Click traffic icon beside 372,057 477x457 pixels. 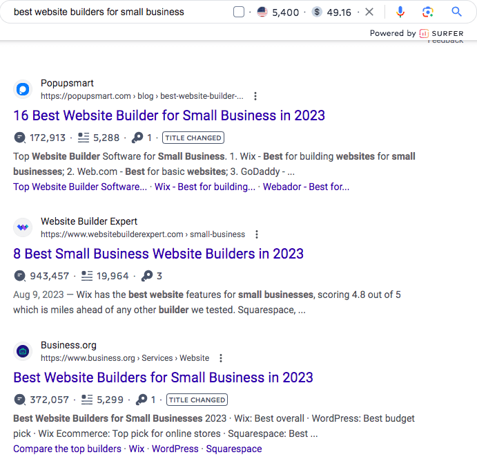(x=20, y=400)
